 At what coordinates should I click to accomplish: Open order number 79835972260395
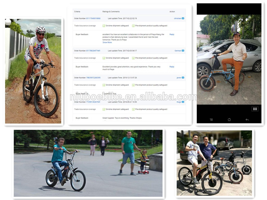click(x=93, y=78)
